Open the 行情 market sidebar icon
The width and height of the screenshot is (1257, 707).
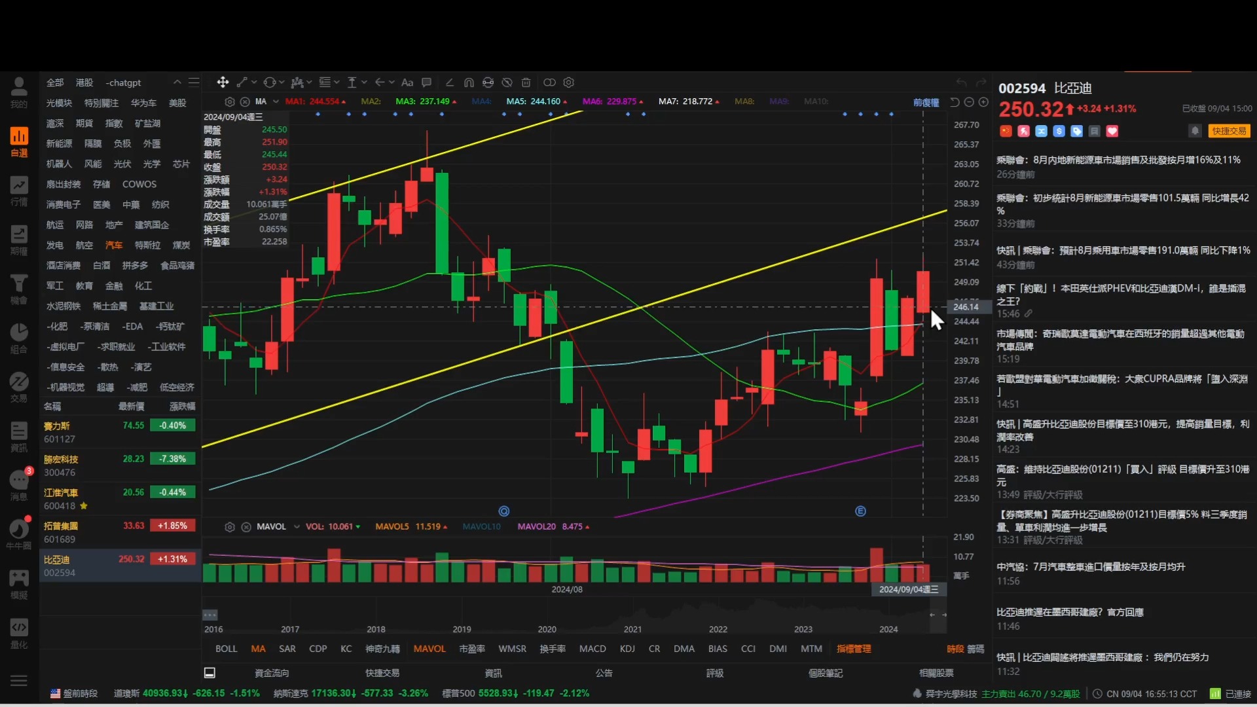[19, 191]
